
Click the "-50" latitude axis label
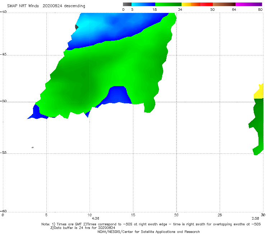[3, 101]
